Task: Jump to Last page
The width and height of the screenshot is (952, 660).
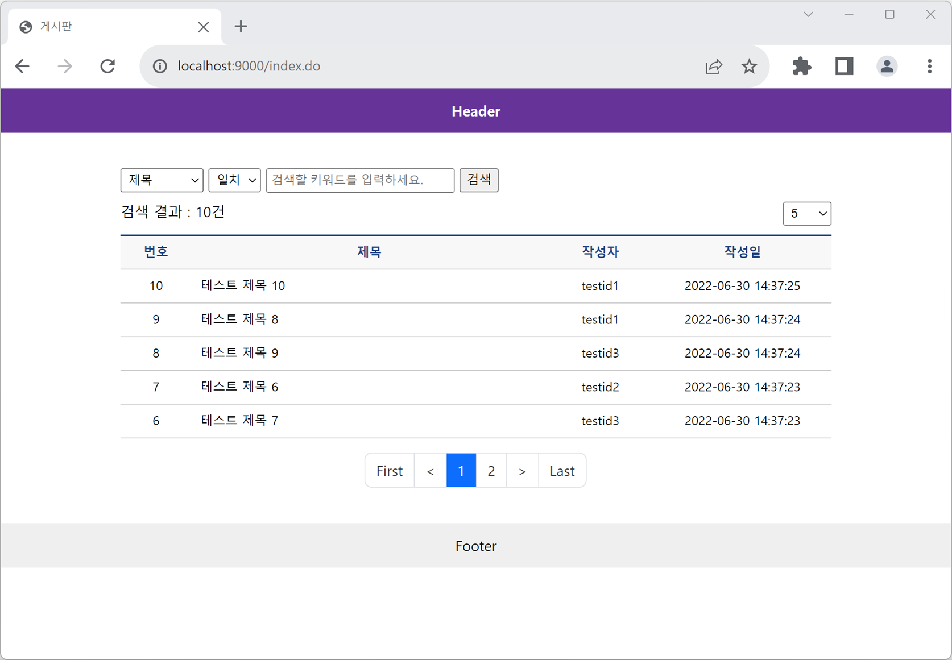Action: coord(562,471)
